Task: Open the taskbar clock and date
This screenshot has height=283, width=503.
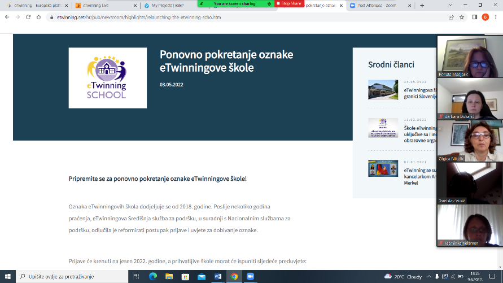Action: click(x=474, y=276)
